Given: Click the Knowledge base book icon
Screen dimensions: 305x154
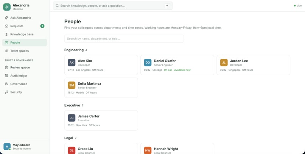Looking at the screenshot, I should click(6, 34).
